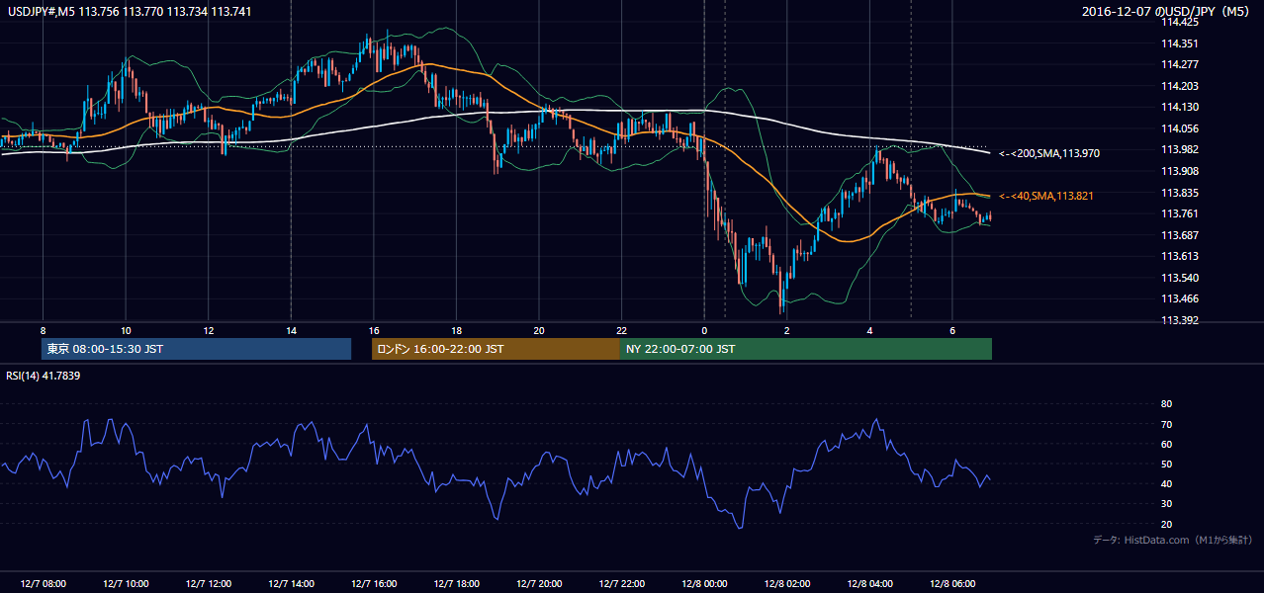Select the NY 22:00-07:00 JST session bar
This screenshot has width=1264, height=593.
point(806,349)
